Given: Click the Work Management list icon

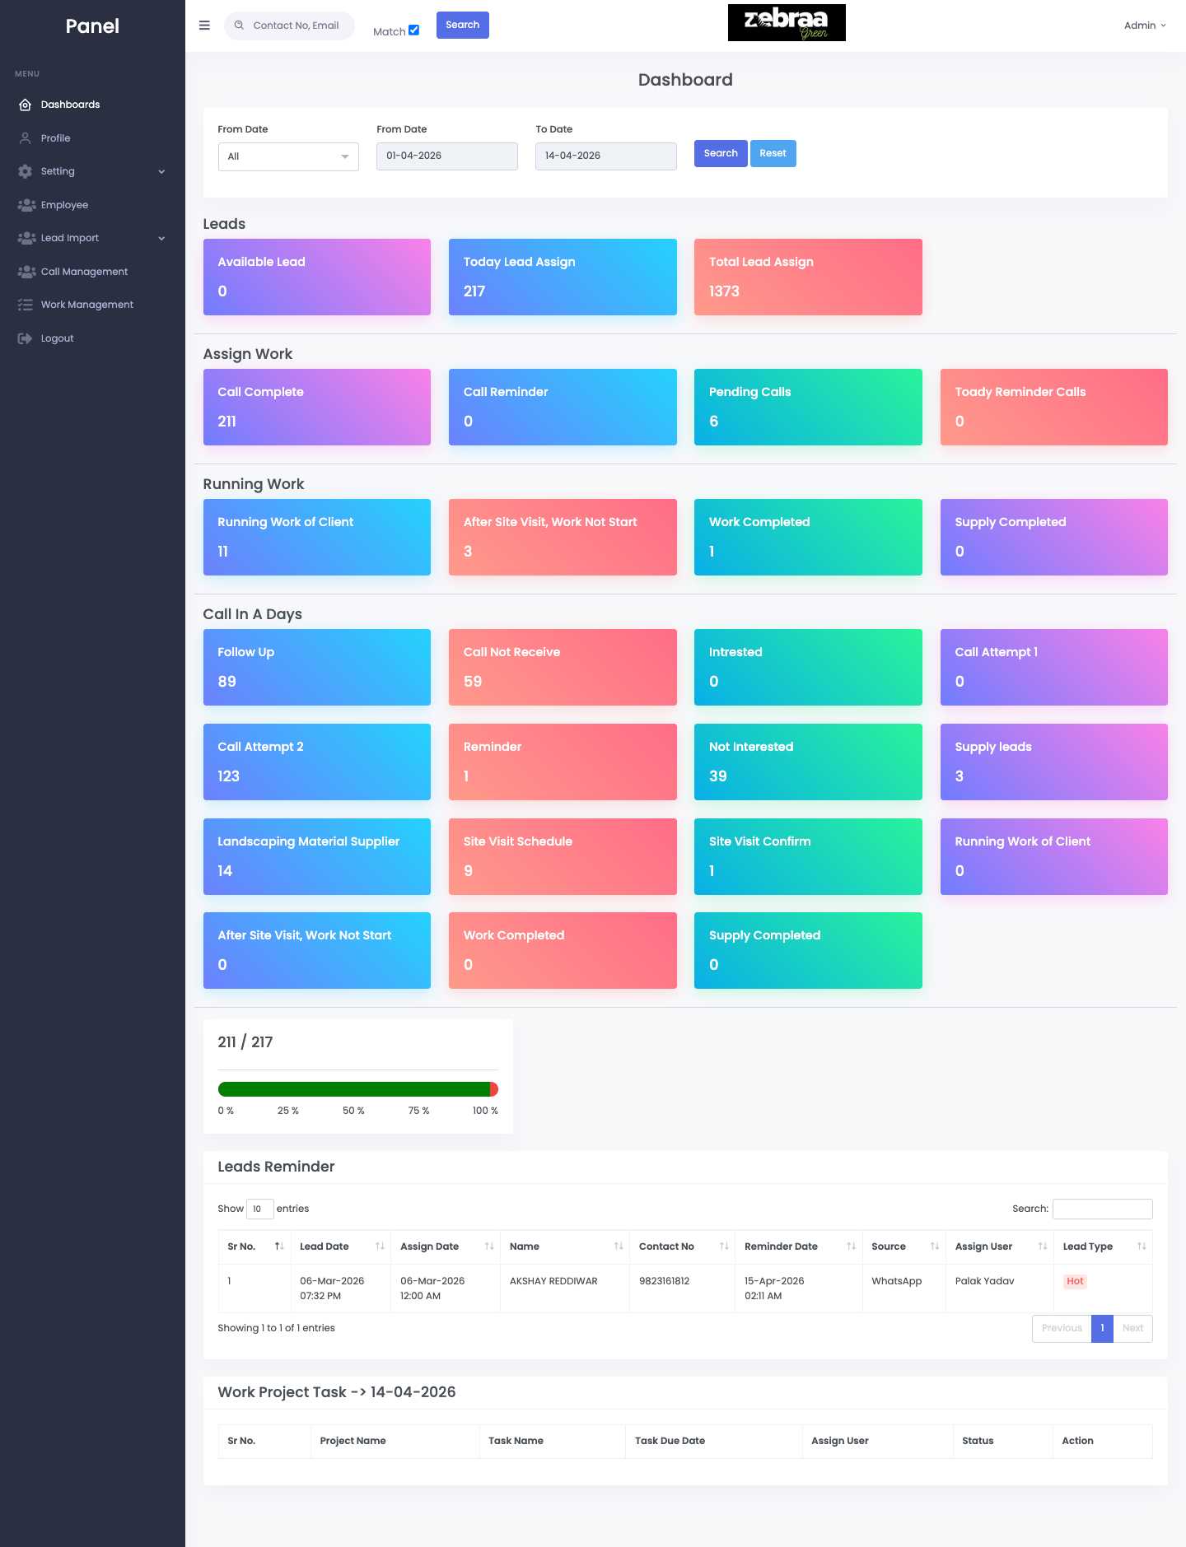Looking at the screenshot, I should [x=26, y=305].
